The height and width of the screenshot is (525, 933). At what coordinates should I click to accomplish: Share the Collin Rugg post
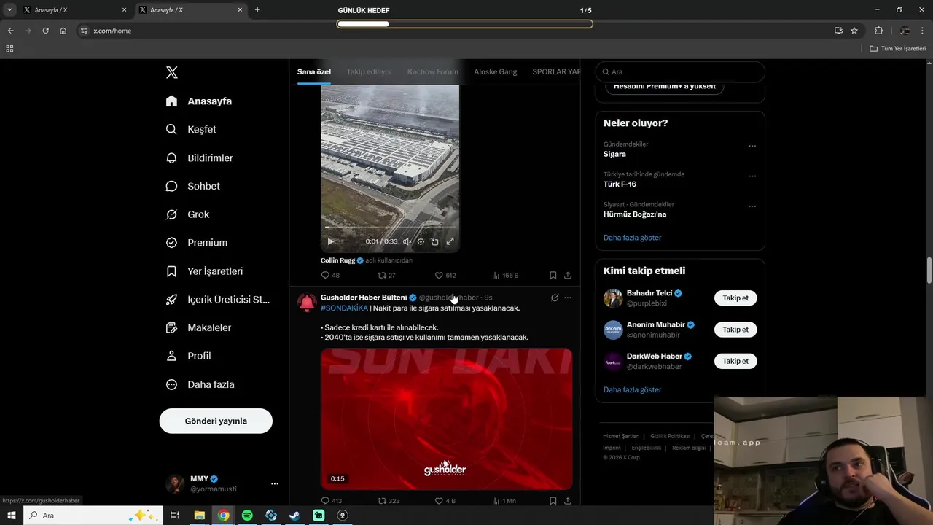click(x=568, y=276)
